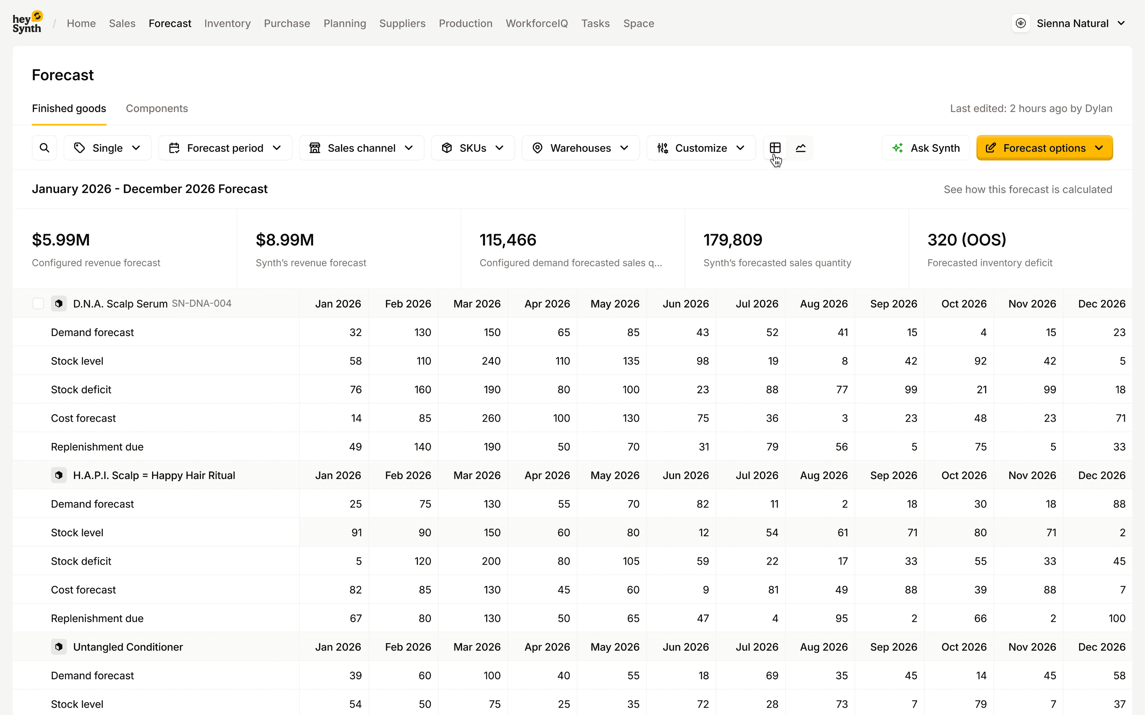Click the Ask Synth button

(x=926, y=148)
